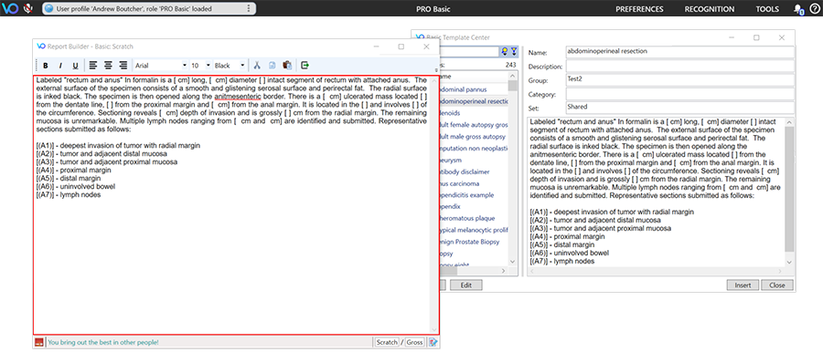Viewport: 823px width, 363px height.
Task: Open the PREFERENCES menu
Action: (x=639, y=9)
